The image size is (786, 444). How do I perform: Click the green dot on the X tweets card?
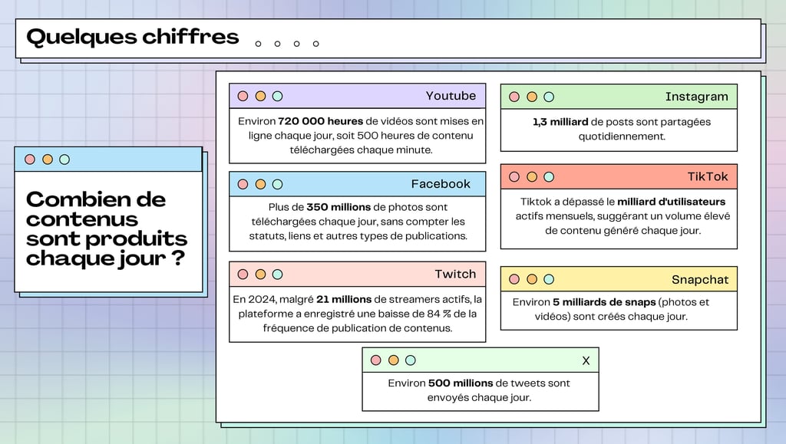pyautogui.click(x=411, y=360)
